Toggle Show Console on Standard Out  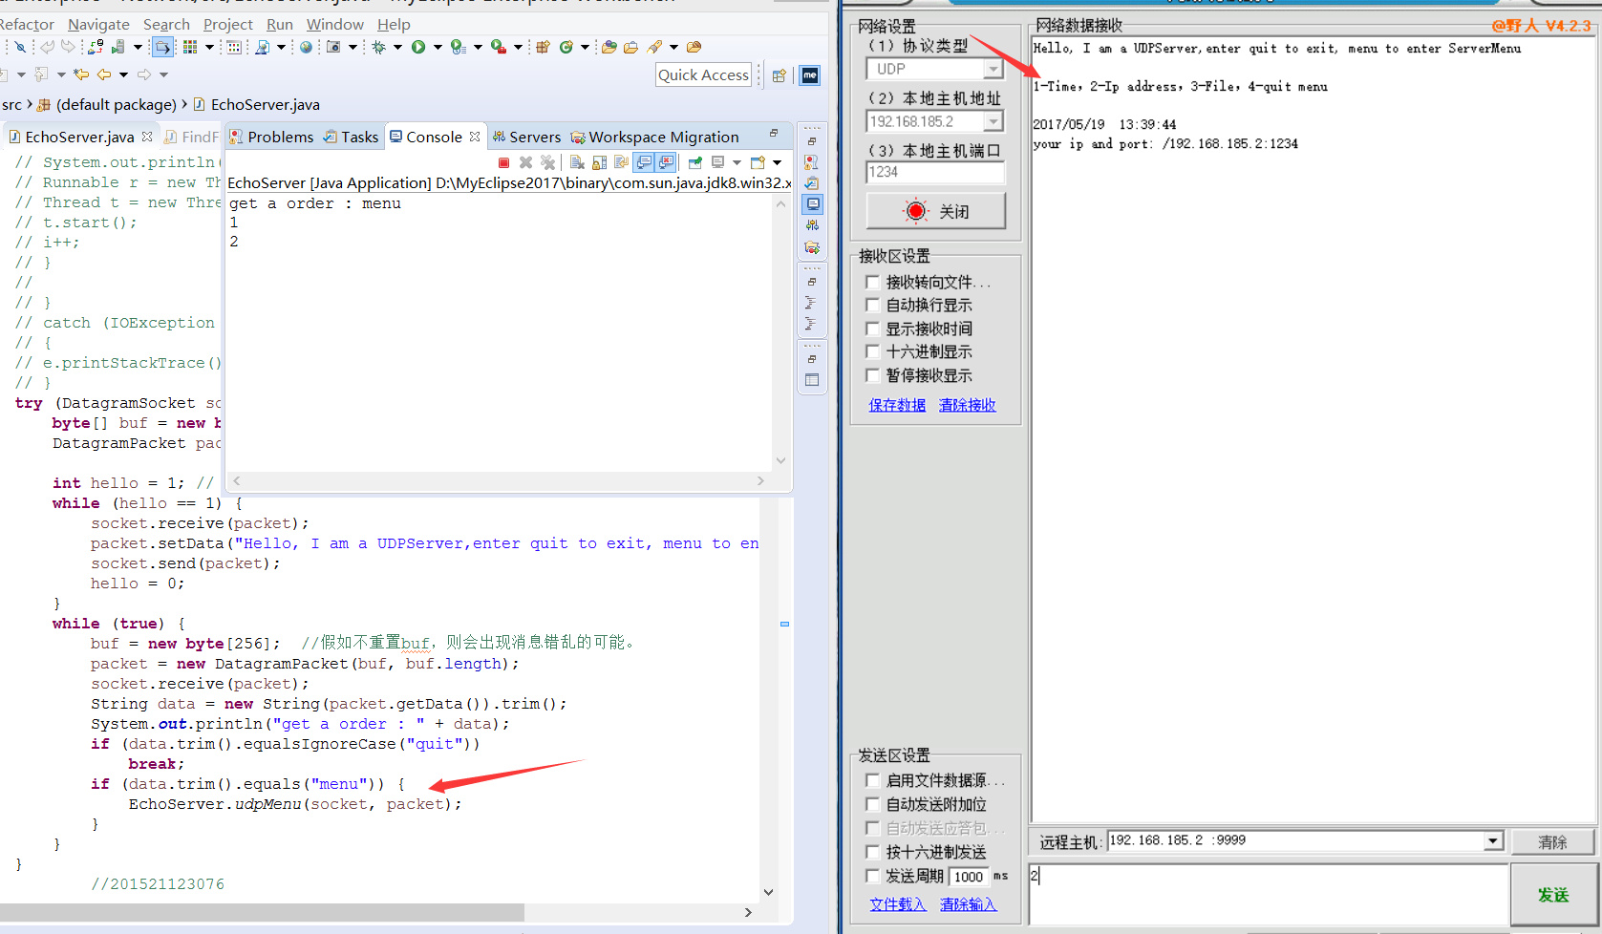[644, 162]
